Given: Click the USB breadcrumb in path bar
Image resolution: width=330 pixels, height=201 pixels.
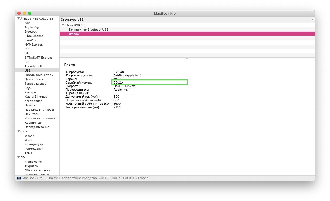Looking at the screenshot, I should (x=104, y=178).
